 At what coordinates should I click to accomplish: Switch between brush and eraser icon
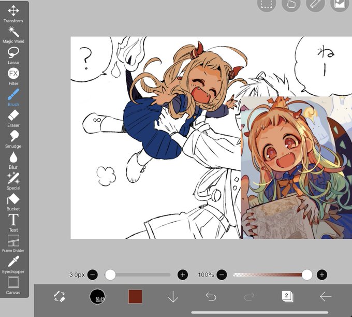point(60,297)
